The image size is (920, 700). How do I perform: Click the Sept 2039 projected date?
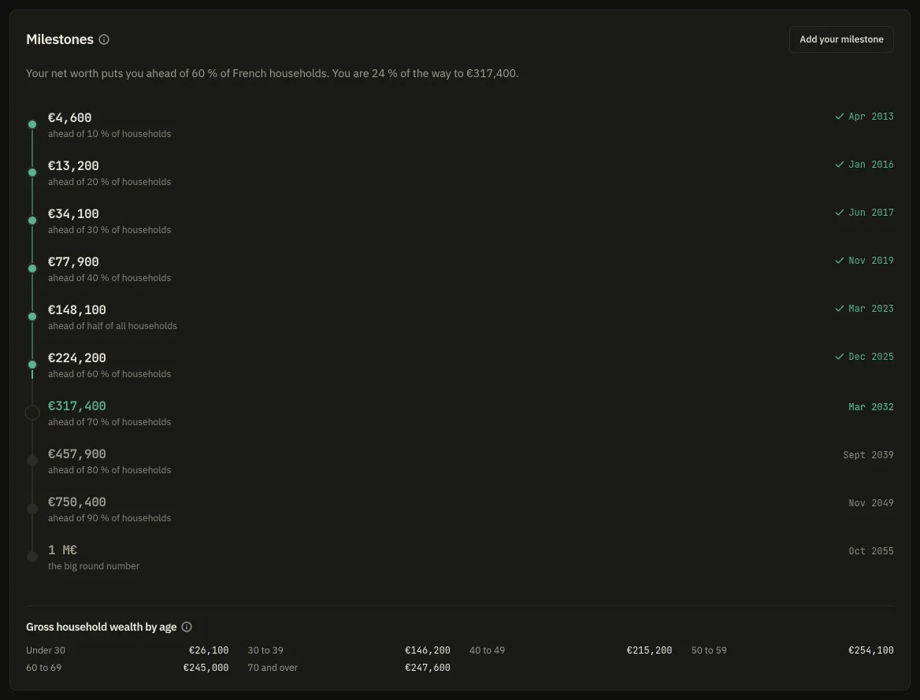click(x=868, y=455)
